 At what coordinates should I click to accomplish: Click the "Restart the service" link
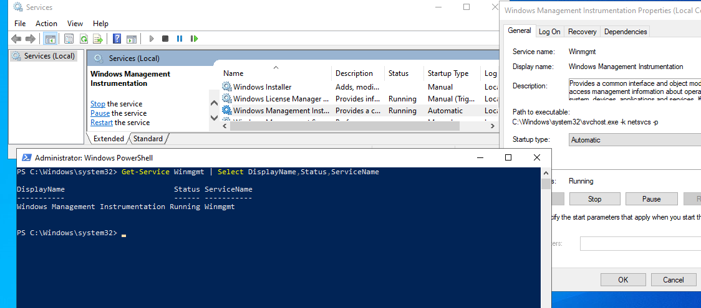101,123
